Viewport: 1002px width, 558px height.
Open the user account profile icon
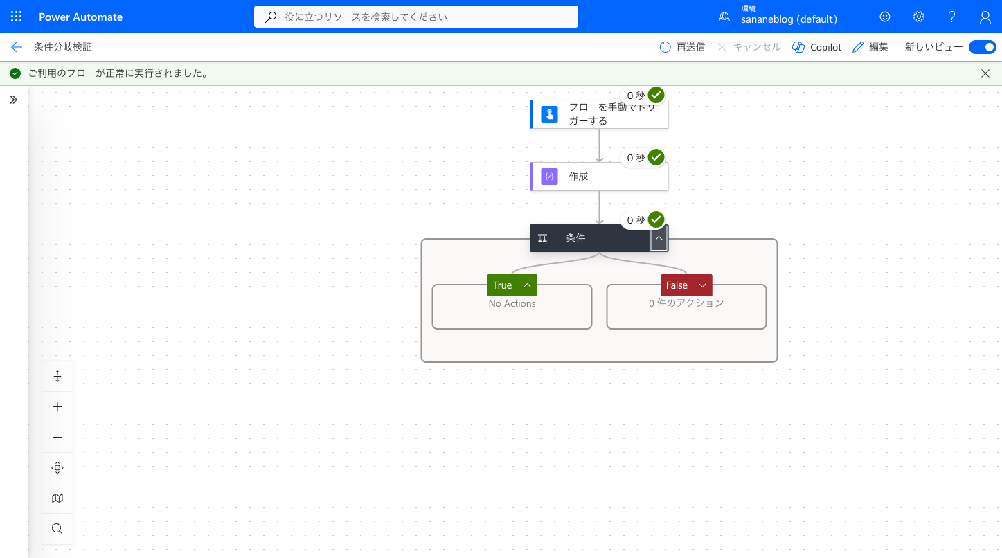coord(985,17)
